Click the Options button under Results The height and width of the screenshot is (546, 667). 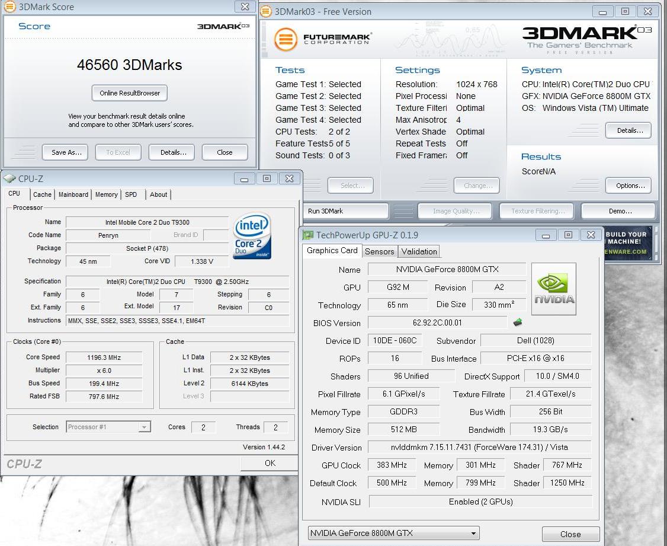click(628, 186)
